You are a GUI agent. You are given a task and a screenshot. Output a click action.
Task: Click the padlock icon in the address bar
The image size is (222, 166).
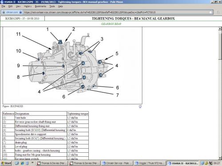pos(20,12)
